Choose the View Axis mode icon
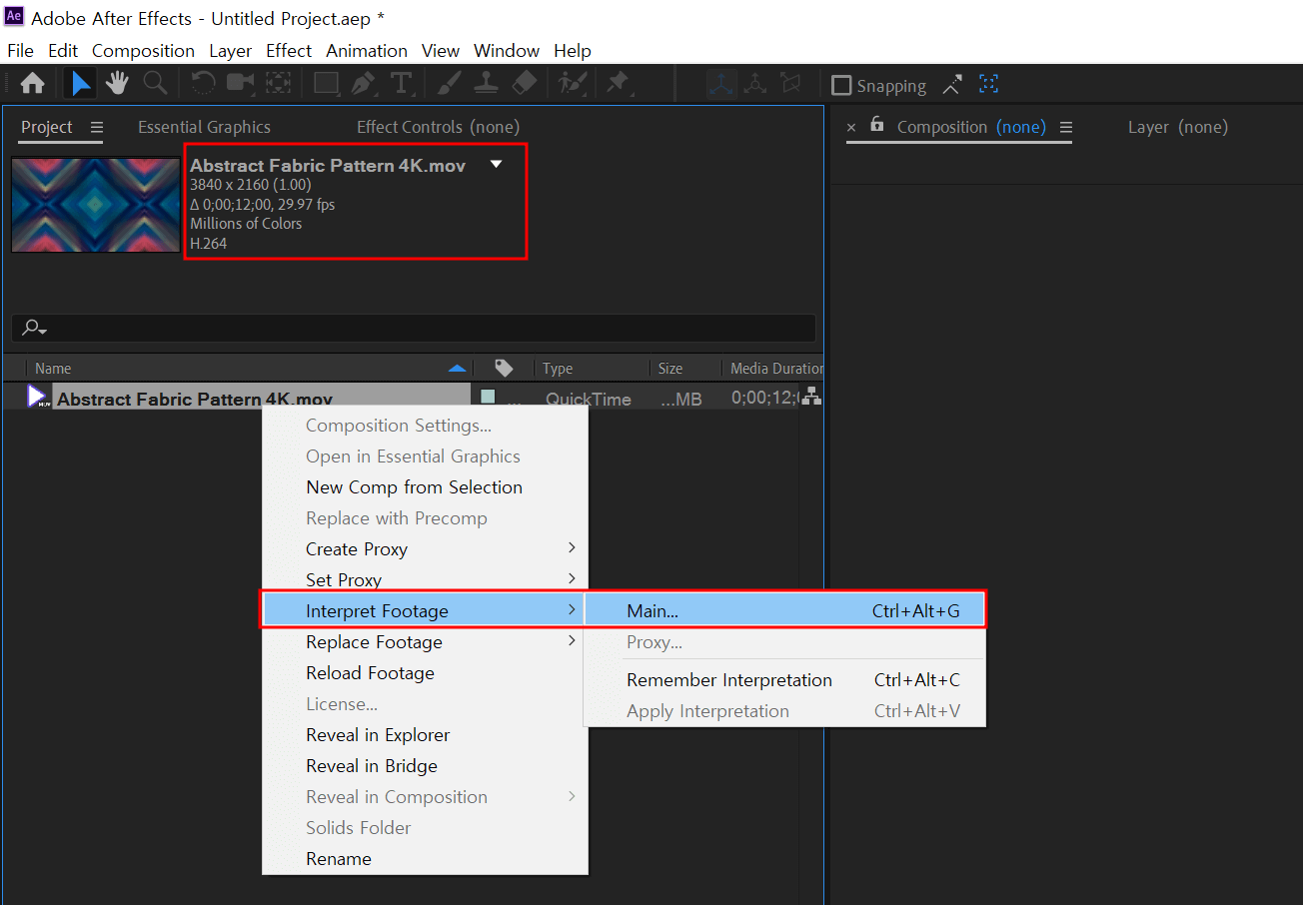The image size is (1303, 905). tap(790, 85)
